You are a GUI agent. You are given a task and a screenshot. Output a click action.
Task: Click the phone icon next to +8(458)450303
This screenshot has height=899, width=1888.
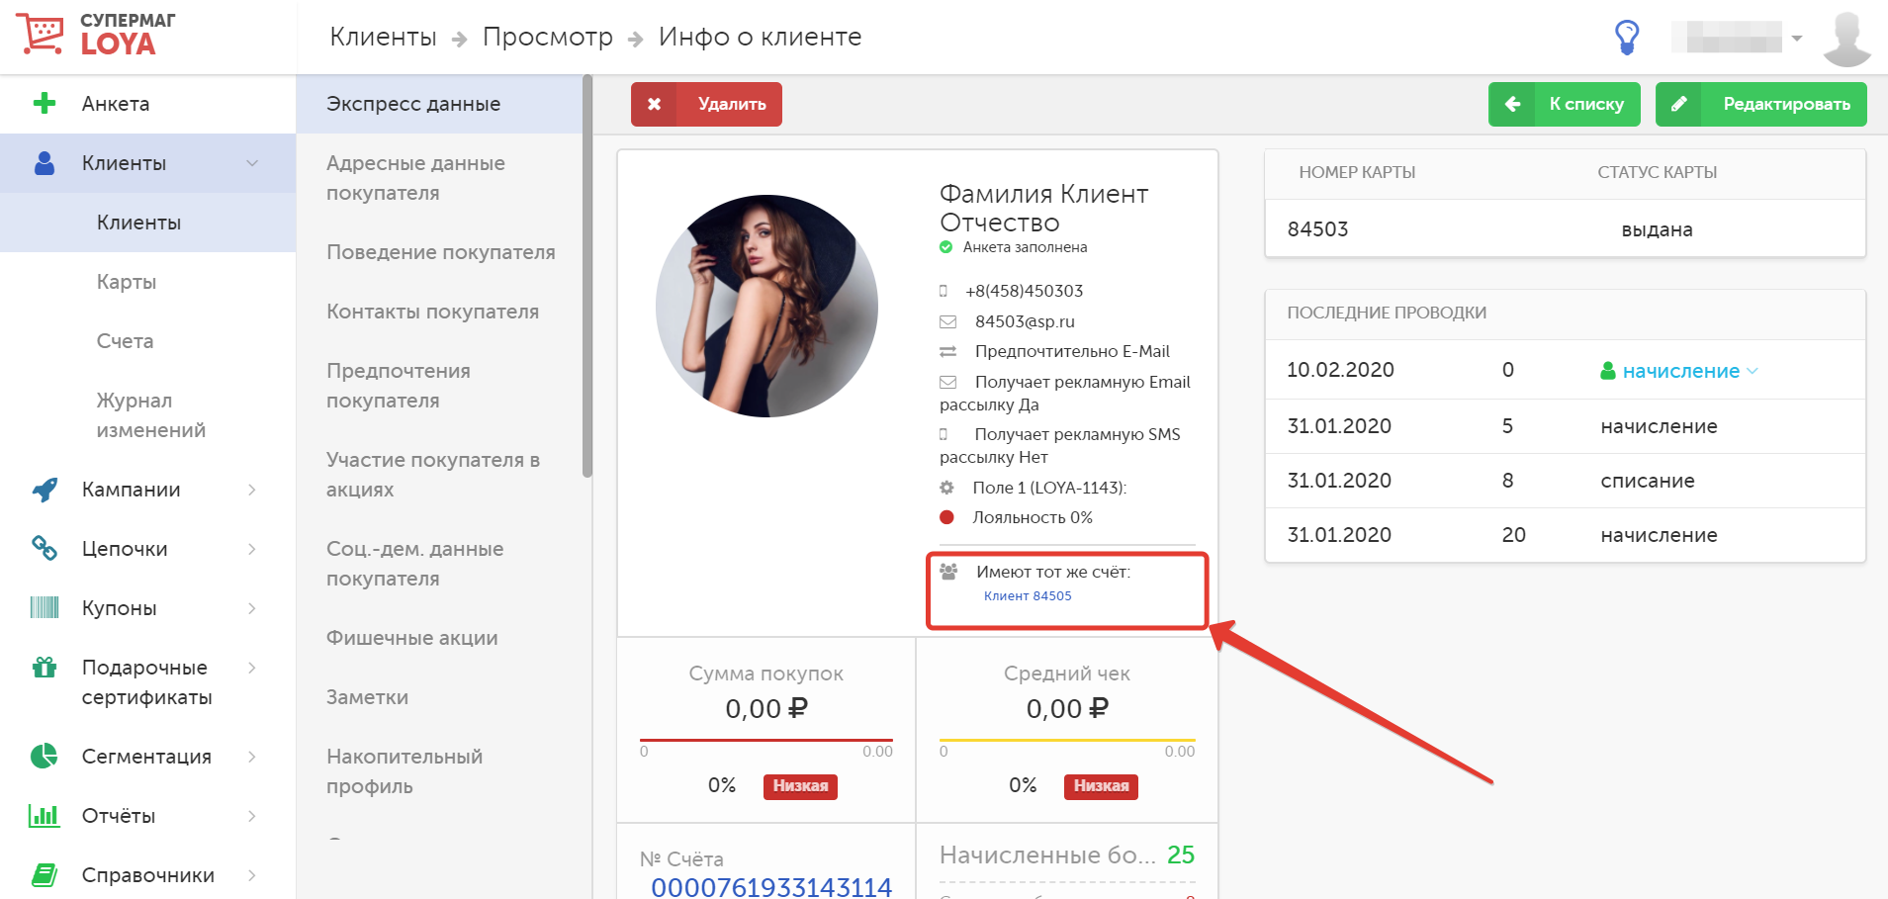(x=944, y=291)
